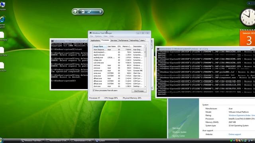Click the CPU Usage status bar entry

point(111,98)
